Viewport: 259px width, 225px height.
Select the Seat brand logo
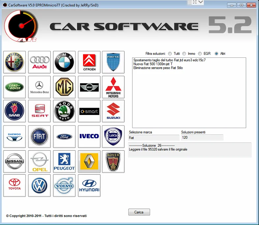40,111
